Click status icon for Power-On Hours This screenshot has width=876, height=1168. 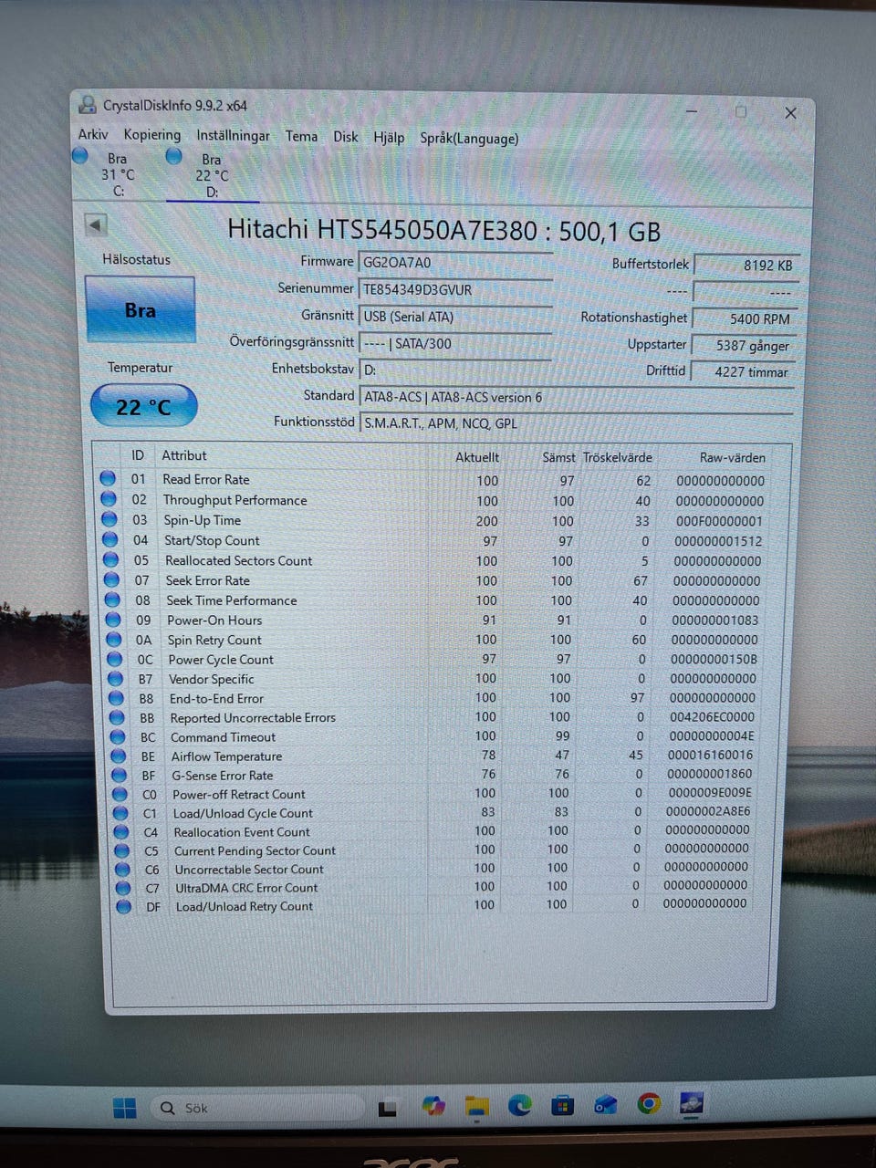coord(113,620)
